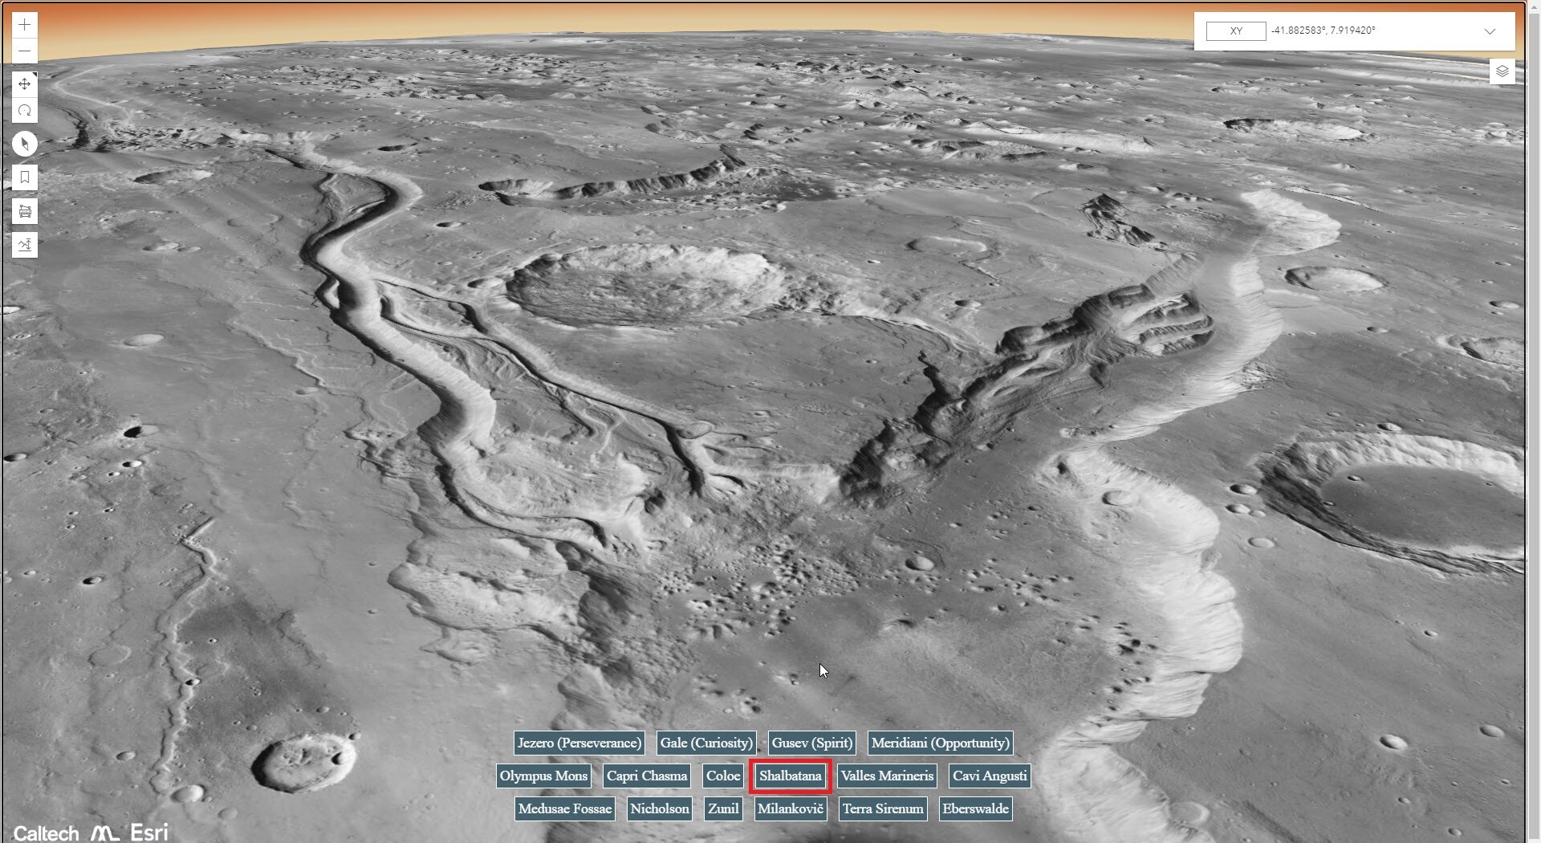Go to Medusae Fossae

coord(565,808)
